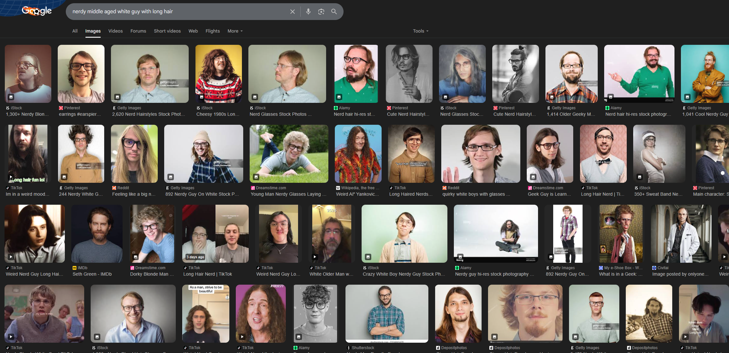Open the 'Nerdy guy hi-res stock photography' Alamy image

click(496, 234)
